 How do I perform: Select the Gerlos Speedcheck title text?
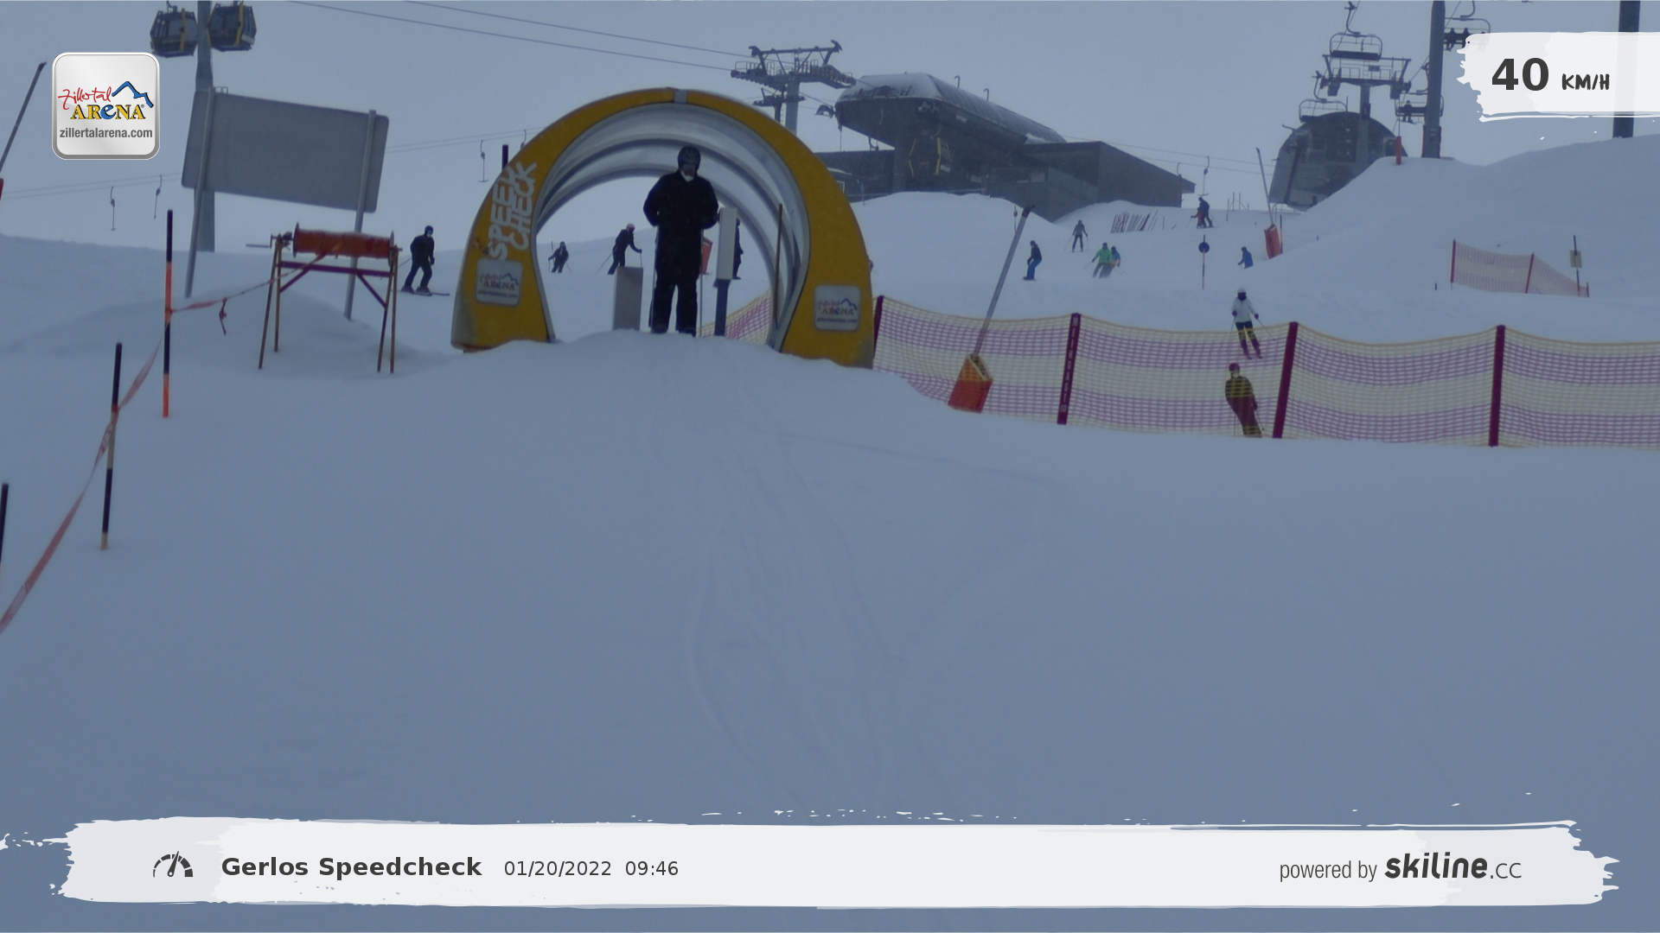point(351,867)
